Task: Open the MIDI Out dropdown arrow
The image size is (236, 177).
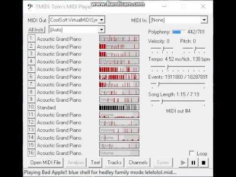Action: [102, 20]
